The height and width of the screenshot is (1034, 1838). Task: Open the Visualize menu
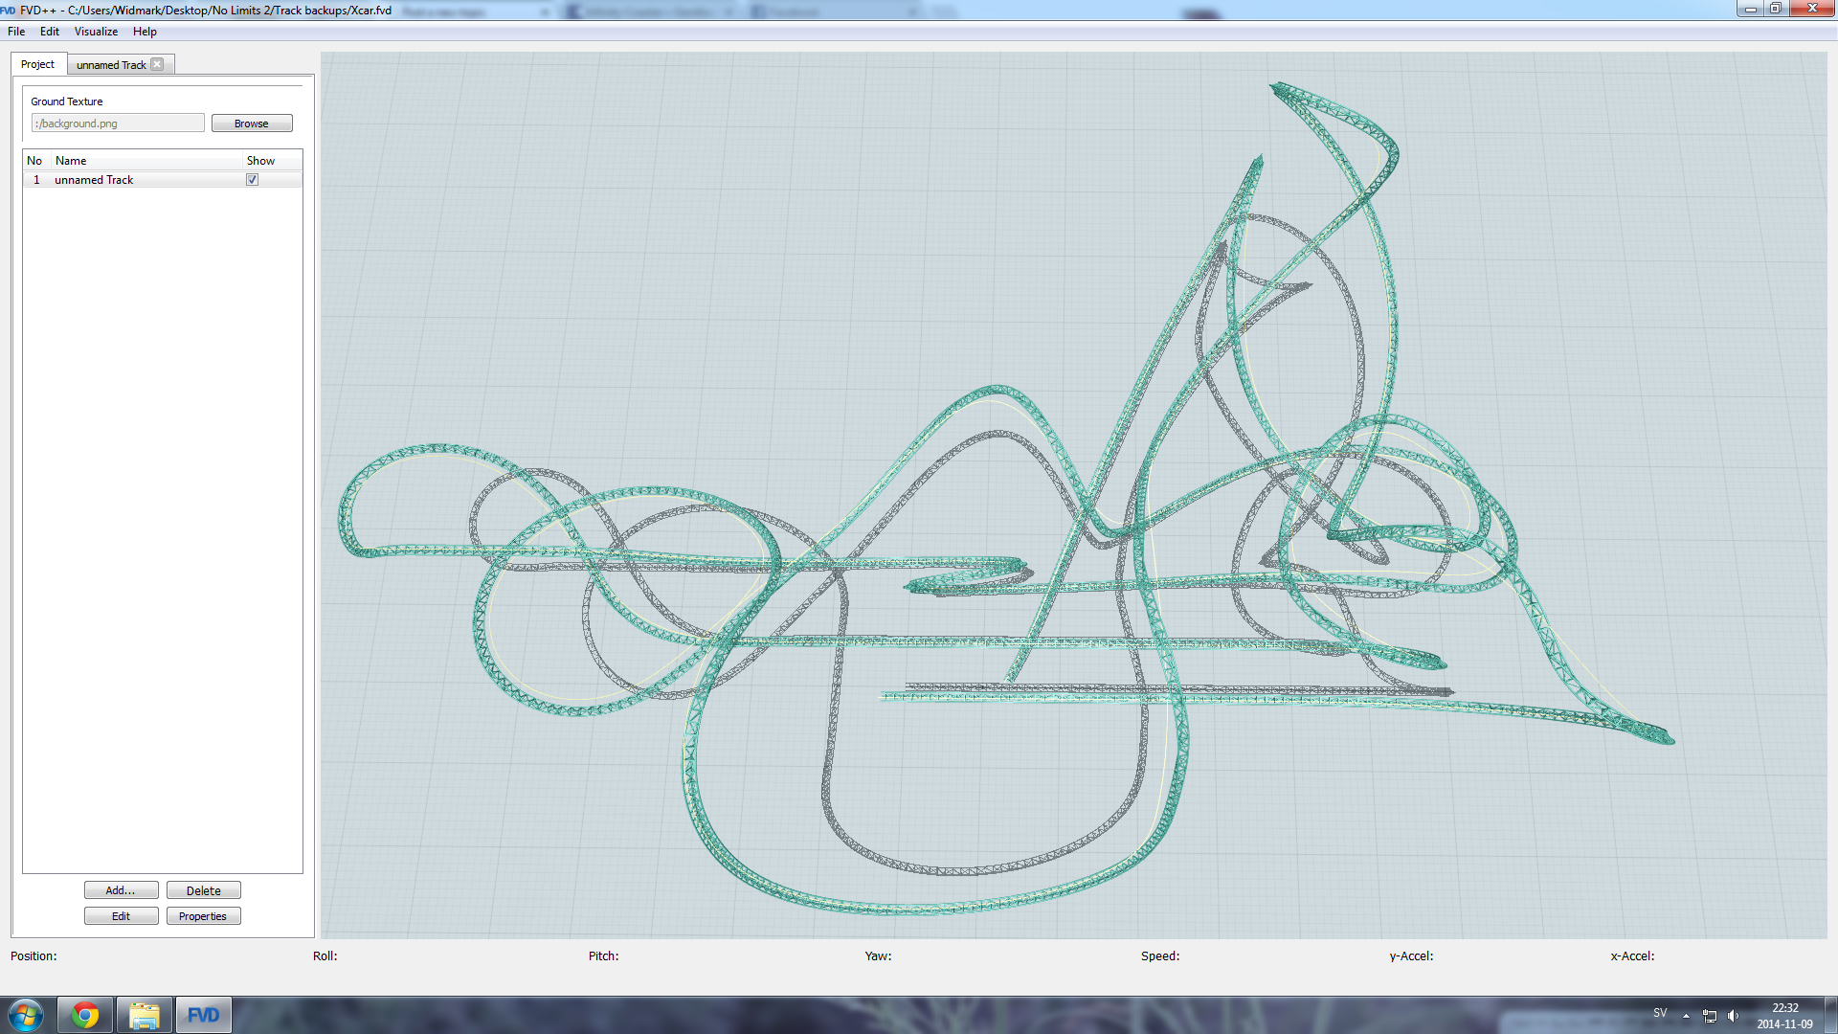96,32
